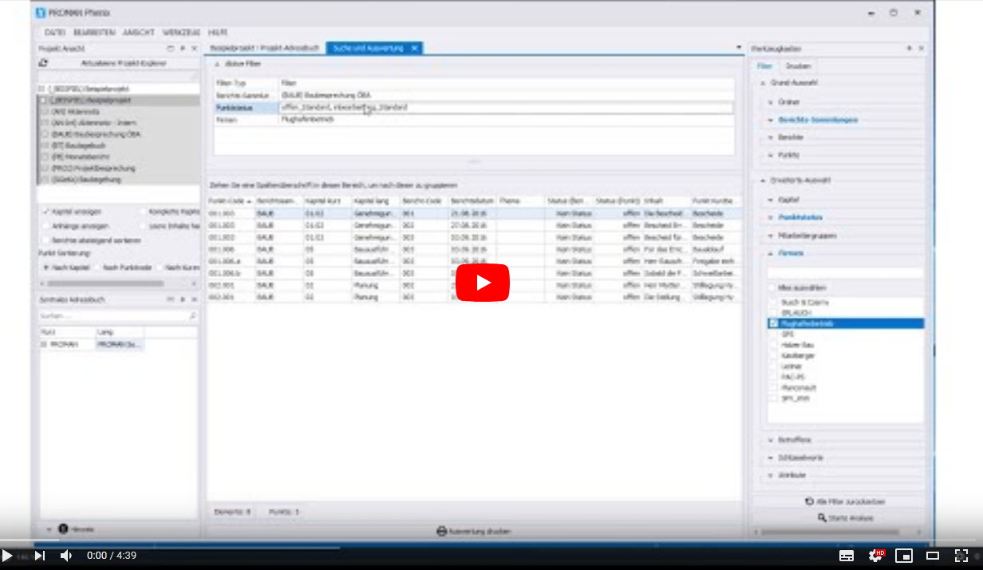Expand the Berichte filter section
Viewport: 983px width, 570px height.
point(771,137)
